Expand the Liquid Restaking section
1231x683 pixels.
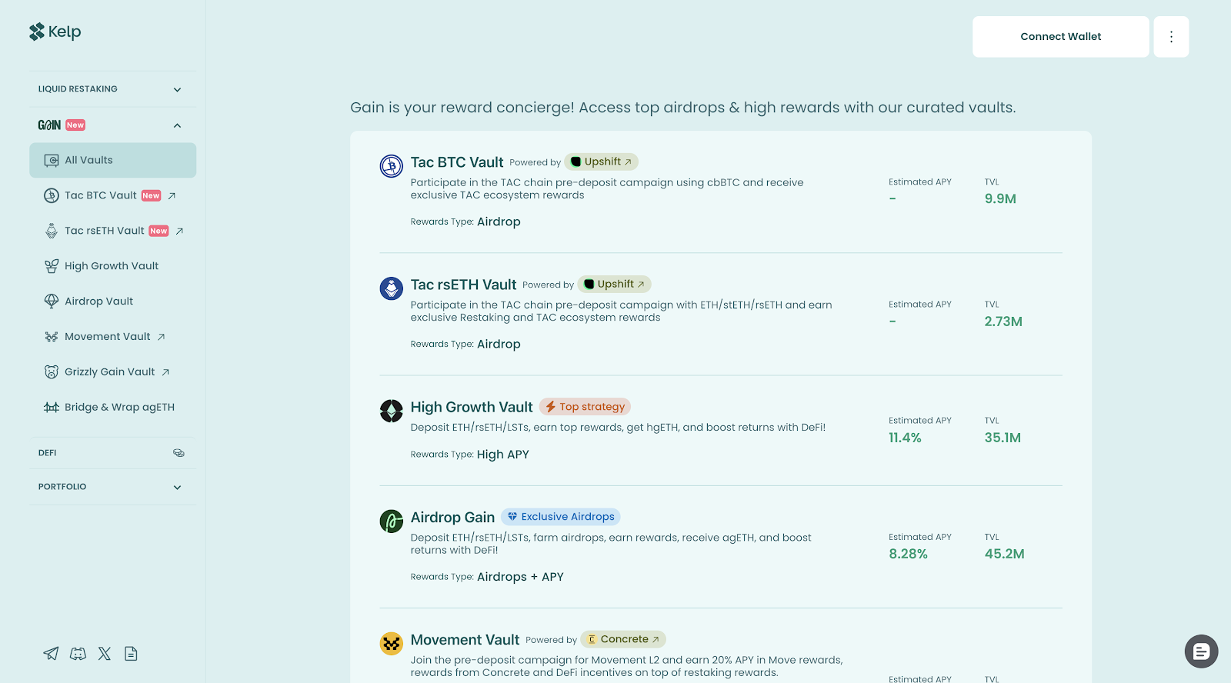(177, 89)
